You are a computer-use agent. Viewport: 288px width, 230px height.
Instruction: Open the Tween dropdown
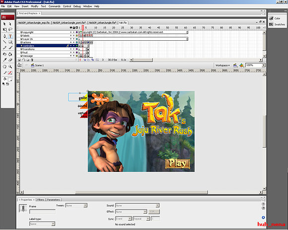(85, 206)
